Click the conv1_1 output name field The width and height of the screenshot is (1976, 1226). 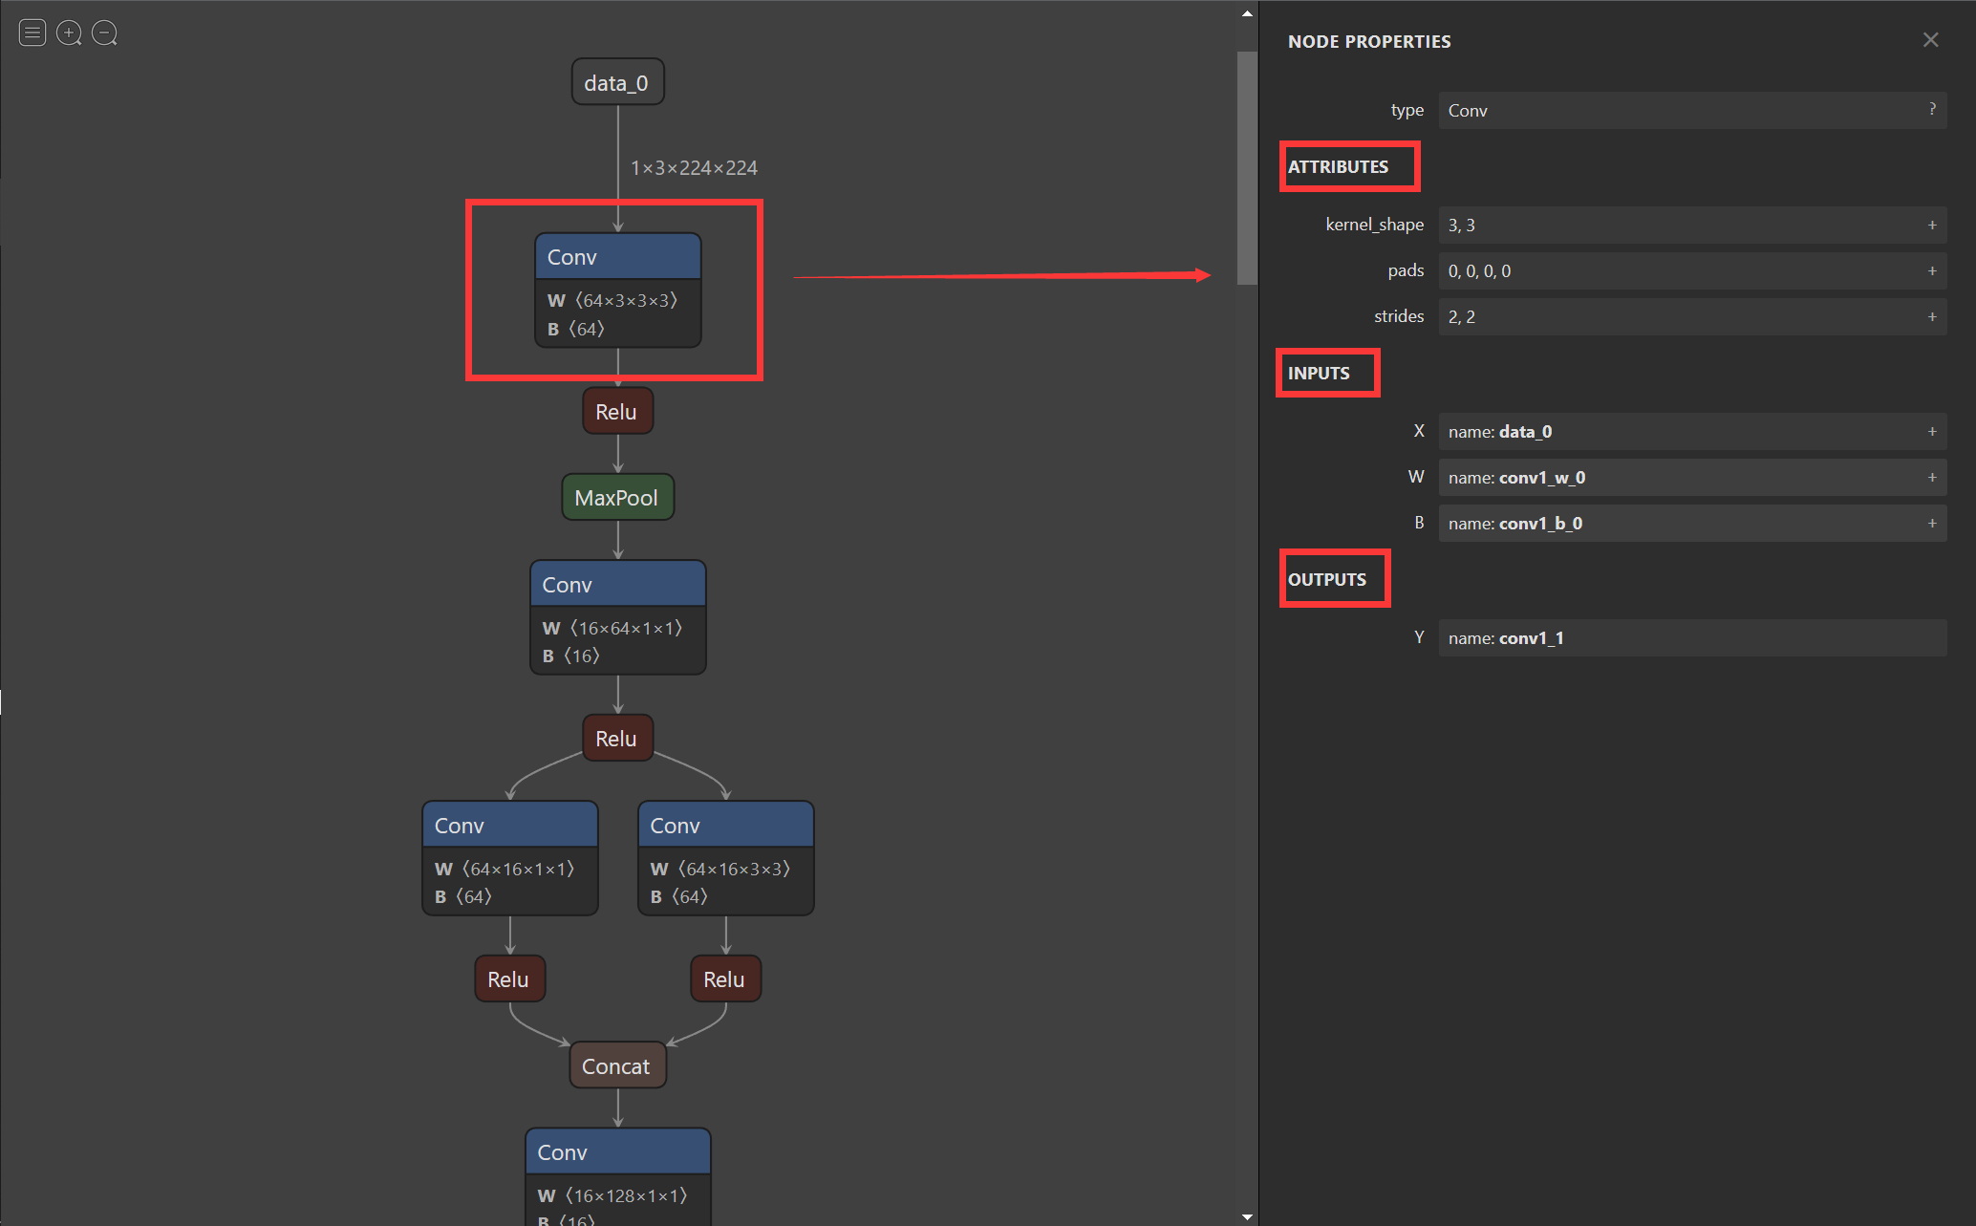1691,637
